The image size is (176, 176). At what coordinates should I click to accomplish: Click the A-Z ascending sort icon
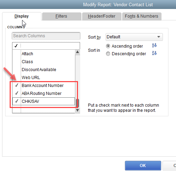point(154,45)
